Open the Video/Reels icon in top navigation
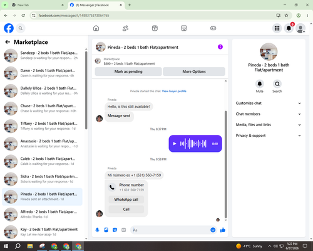This screenshot has width=313, height=251. 155,28
